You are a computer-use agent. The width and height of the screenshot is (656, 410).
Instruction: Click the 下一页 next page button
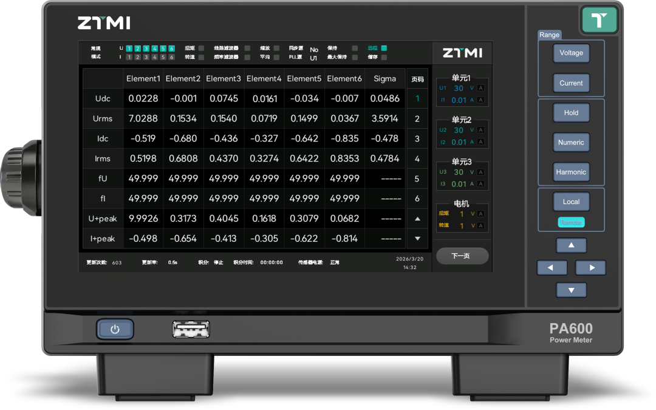click(x=462, y=256)
